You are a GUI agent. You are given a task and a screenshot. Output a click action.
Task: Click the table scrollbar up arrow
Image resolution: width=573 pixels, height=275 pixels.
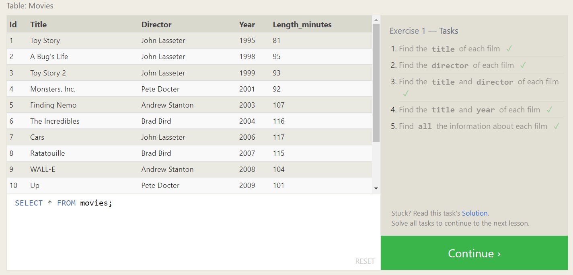pyautogui.click(x=376, y=20)
